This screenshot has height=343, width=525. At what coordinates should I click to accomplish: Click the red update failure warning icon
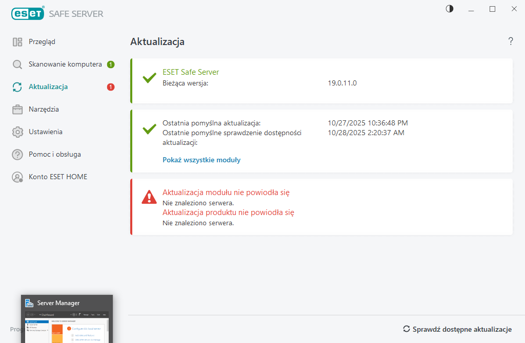(x=149, y=197)
